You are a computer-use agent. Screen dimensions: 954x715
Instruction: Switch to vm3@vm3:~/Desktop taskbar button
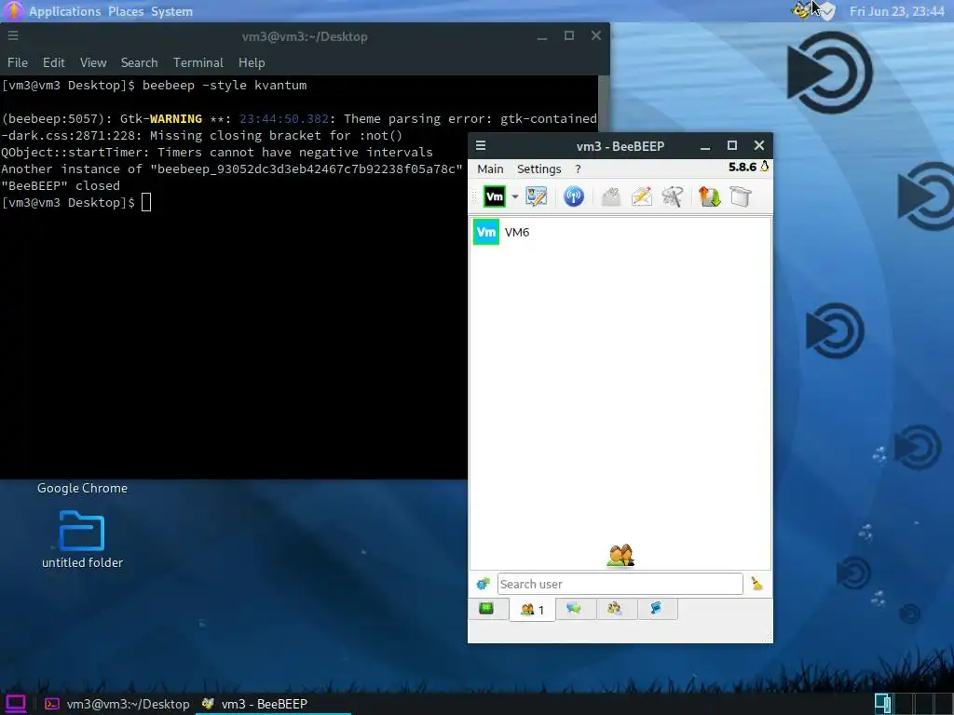pos(117,704)
